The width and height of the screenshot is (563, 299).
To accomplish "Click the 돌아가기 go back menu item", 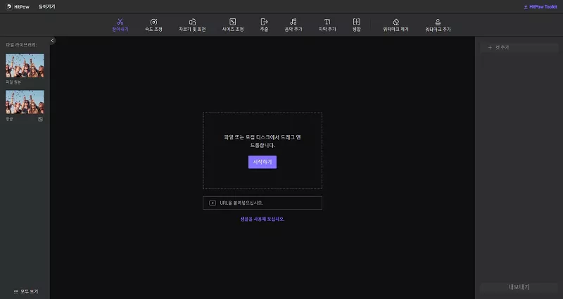I will click(x=46, y=6).
